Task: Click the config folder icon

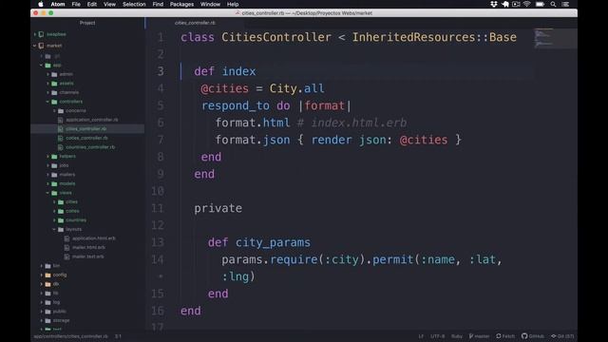Action: (x=48, y=275)
